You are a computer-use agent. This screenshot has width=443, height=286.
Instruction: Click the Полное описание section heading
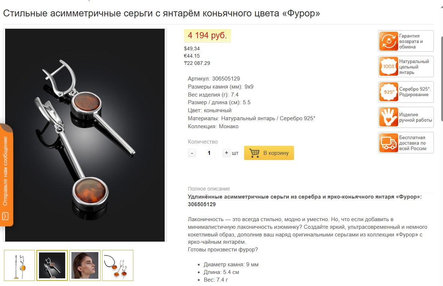coord(209,189)
